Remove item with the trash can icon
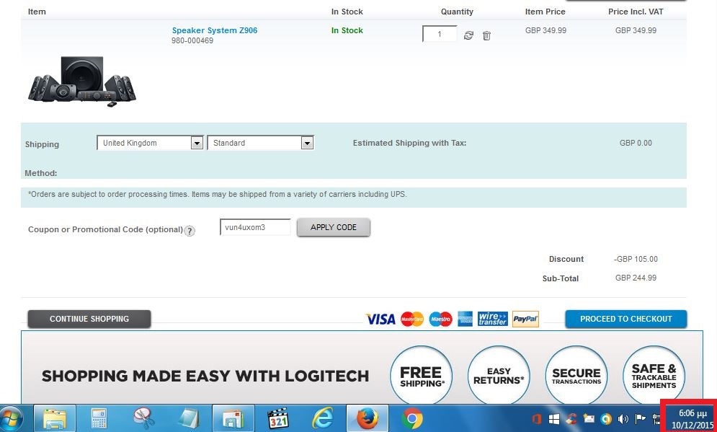717x432 pixels. [486, 35]
